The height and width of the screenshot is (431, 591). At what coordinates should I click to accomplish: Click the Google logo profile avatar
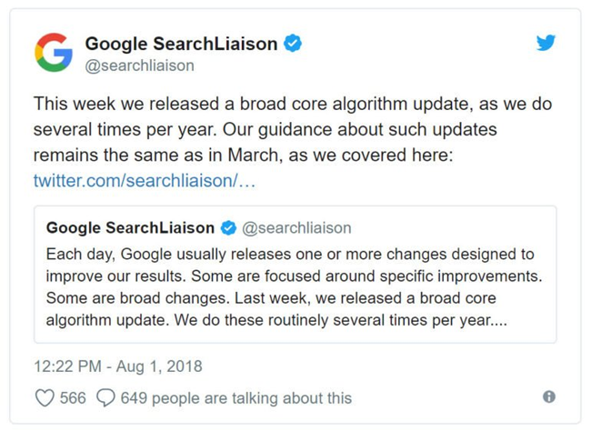[x=54, y=52]
